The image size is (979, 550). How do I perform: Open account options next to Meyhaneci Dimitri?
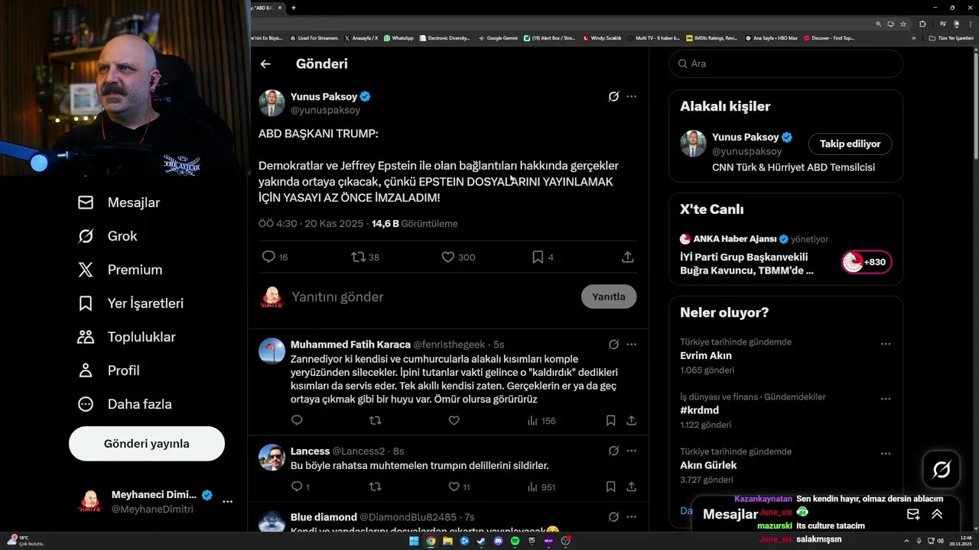click(227, 502)
